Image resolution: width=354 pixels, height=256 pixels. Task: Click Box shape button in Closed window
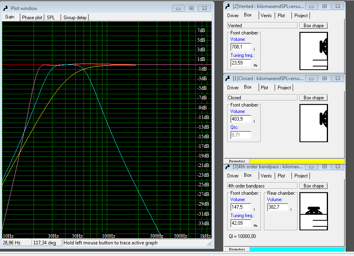point(314,98)
